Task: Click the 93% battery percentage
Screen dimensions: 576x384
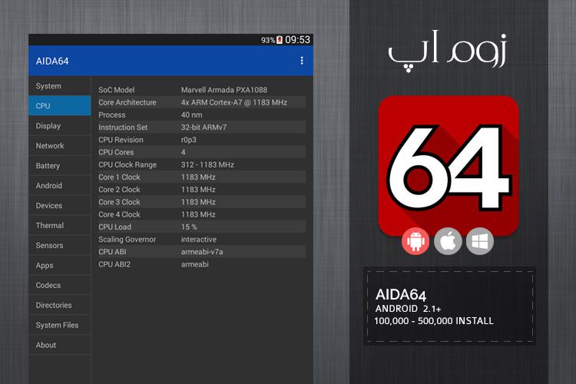Action: pos(268,40)
